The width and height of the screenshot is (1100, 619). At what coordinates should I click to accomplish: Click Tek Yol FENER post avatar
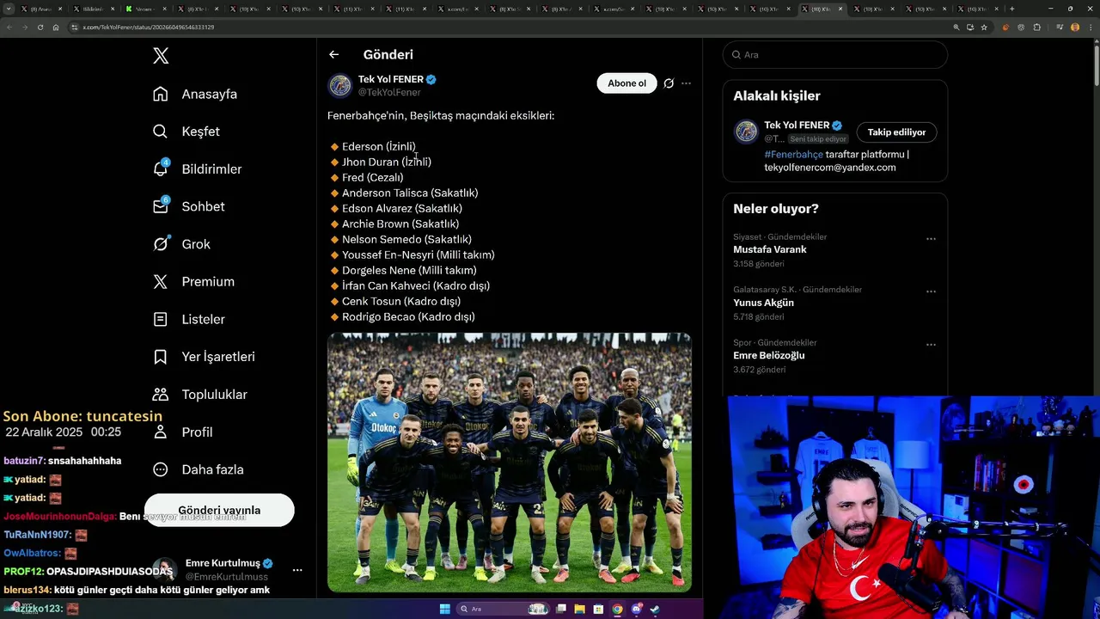(340, 85)
